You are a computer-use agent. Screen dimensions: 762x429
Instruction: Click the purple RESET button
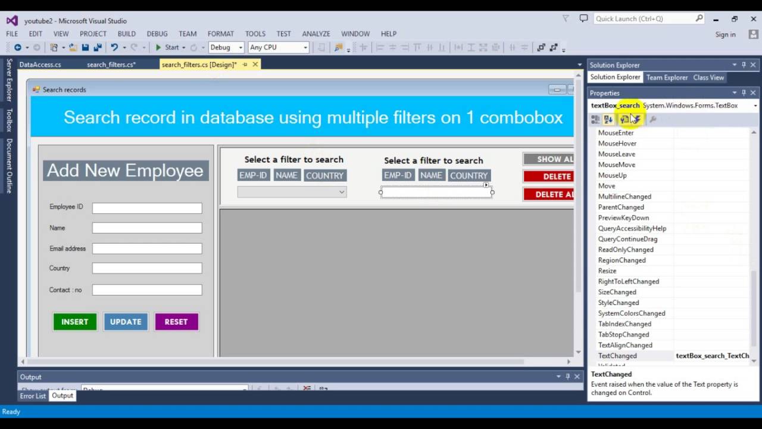(176, 322)
